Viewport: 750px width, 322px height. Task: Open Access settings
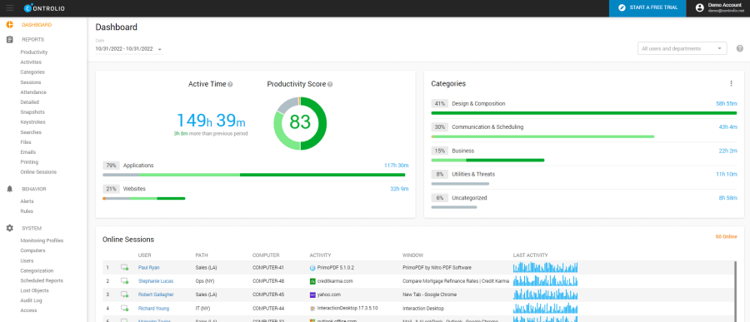(28, 310)
